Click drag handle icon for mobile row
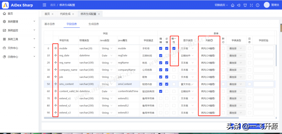282x134 pixels. point(56,48)
